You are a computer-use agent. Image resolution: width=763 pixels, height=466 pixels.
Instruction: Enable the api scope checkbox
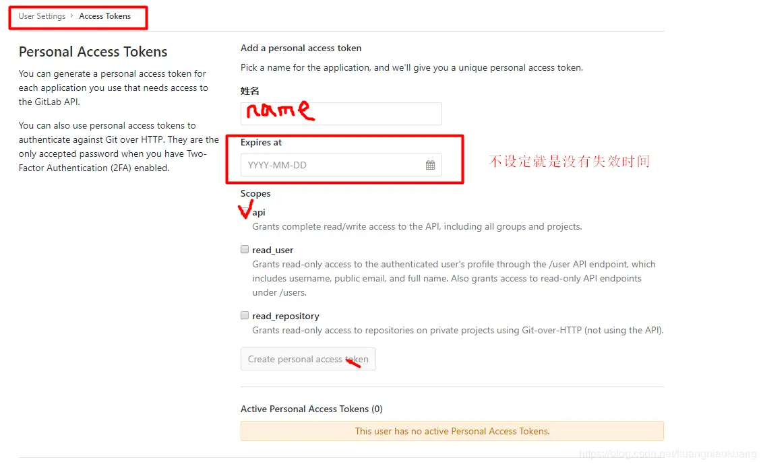245,211
